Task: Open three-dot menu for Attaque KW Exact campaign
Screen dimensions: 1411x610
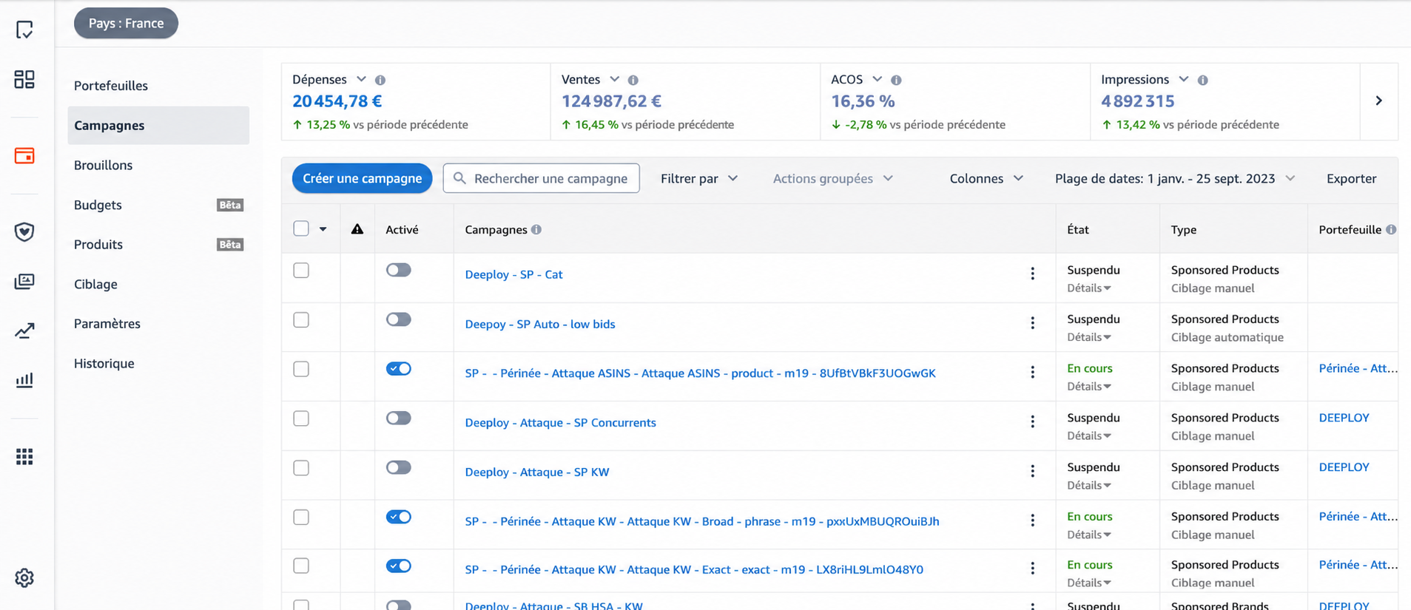Action: [x=1033, y=569]
